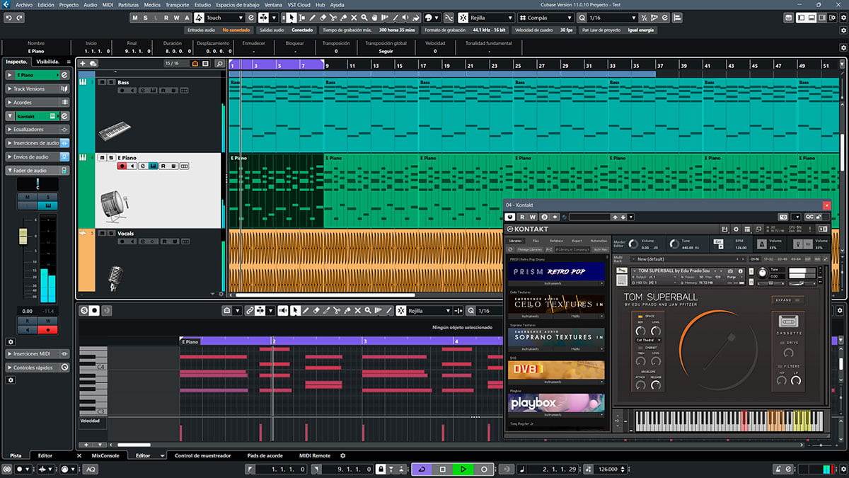849x478 pixels.
Task: Select the Scissors tool in the key editor toolbar
Action: click(337, 311)
